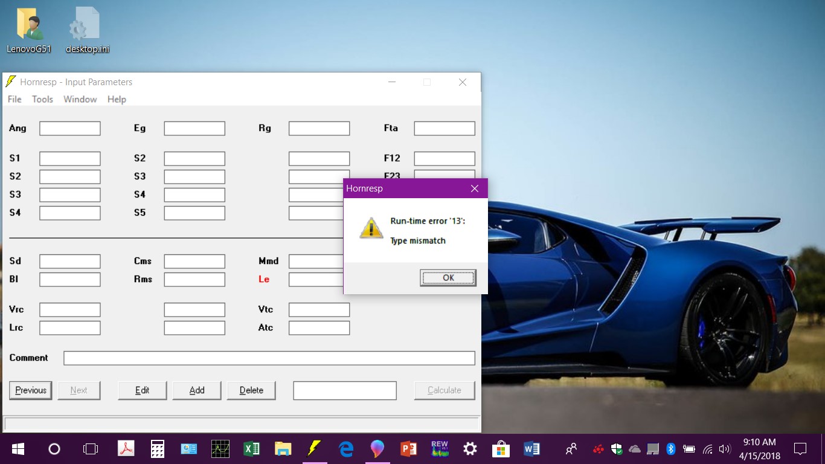
Task: Click the Bluetooth tray icon
Action: pos(670,449)
